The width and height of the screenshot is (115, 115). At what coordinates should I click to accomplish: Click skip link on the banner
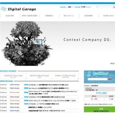point(112,63)
